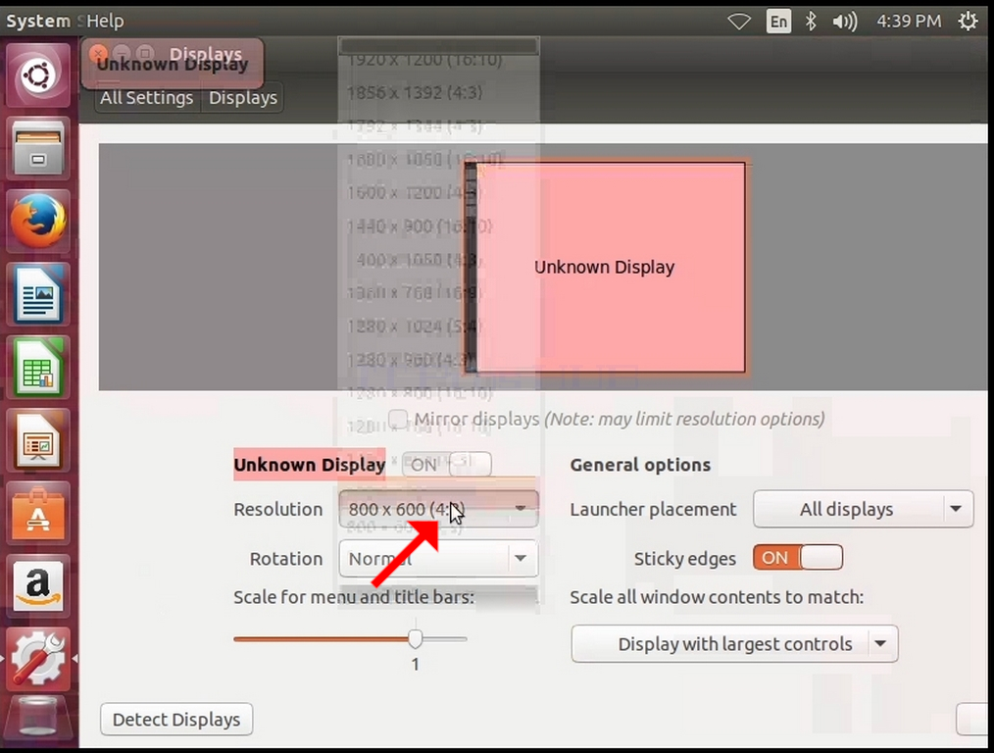This screenshot has height=753, width=994.
Task: Open the network Wi-Fi indicator
Action: (x=739, y=22)
